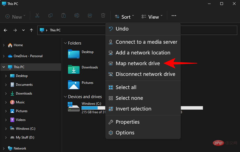Click the Rename icon in toolbar
The width and height of the screenshot is (240, 152).
coord(77,16)
